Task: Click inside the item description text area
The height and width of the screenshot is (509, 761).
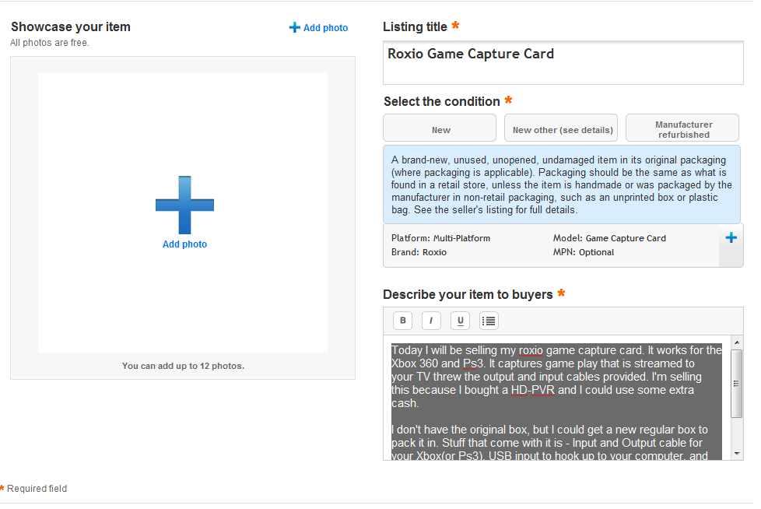Action: point(556,397)
